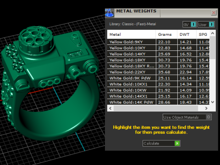Screen dimensions: 220x165
Task: Select the White Gold:14K PdW row
Action: click(x=159, y=102)
